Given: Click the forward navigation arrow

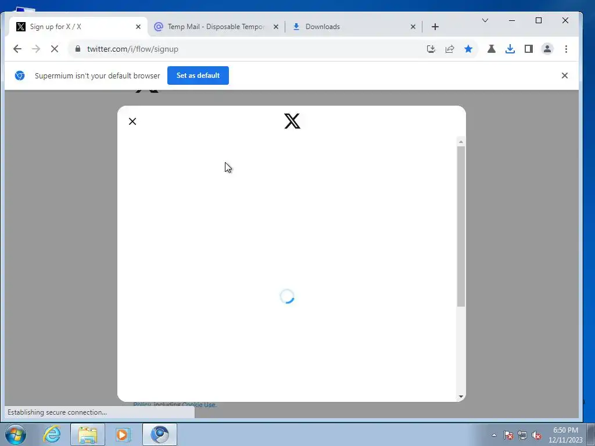Looking at the screenshot, I should pyautogui.click(x=36, y=49).
